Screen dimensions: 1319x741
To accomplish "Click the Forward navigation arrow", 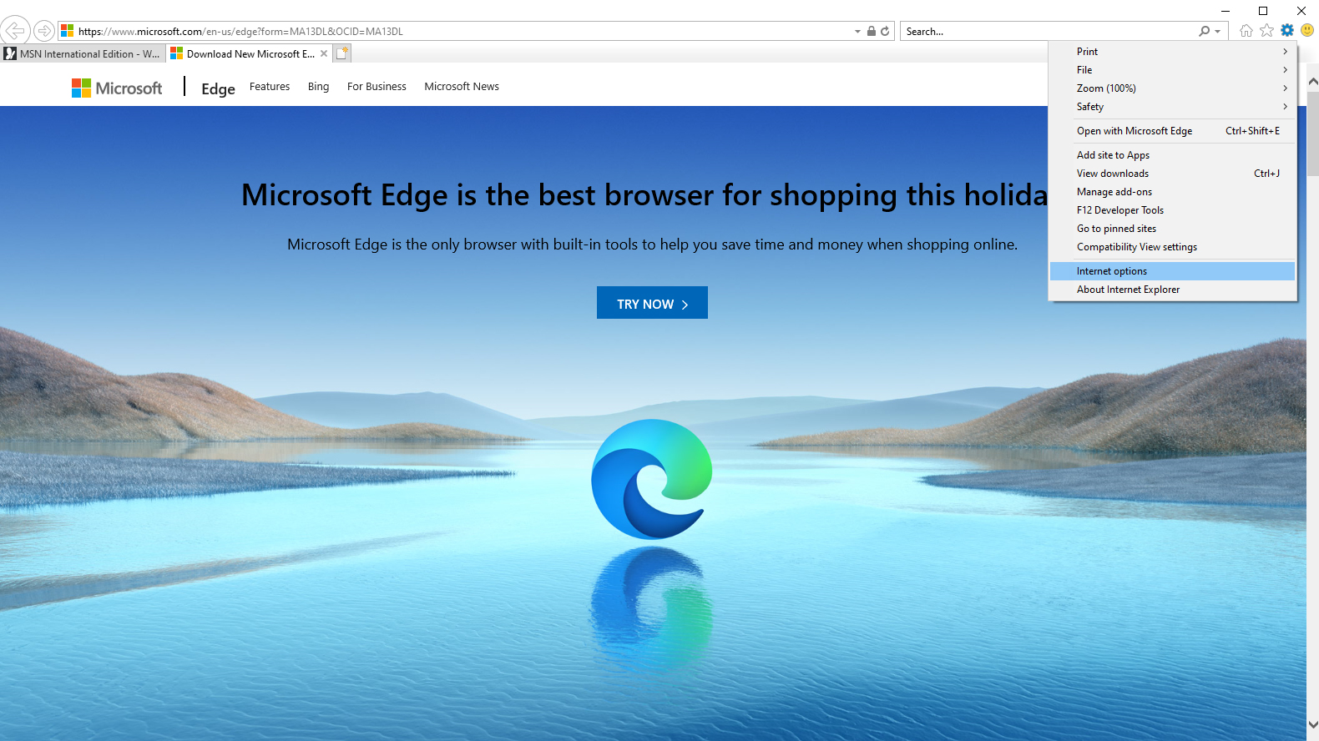I will coord(44,31).
